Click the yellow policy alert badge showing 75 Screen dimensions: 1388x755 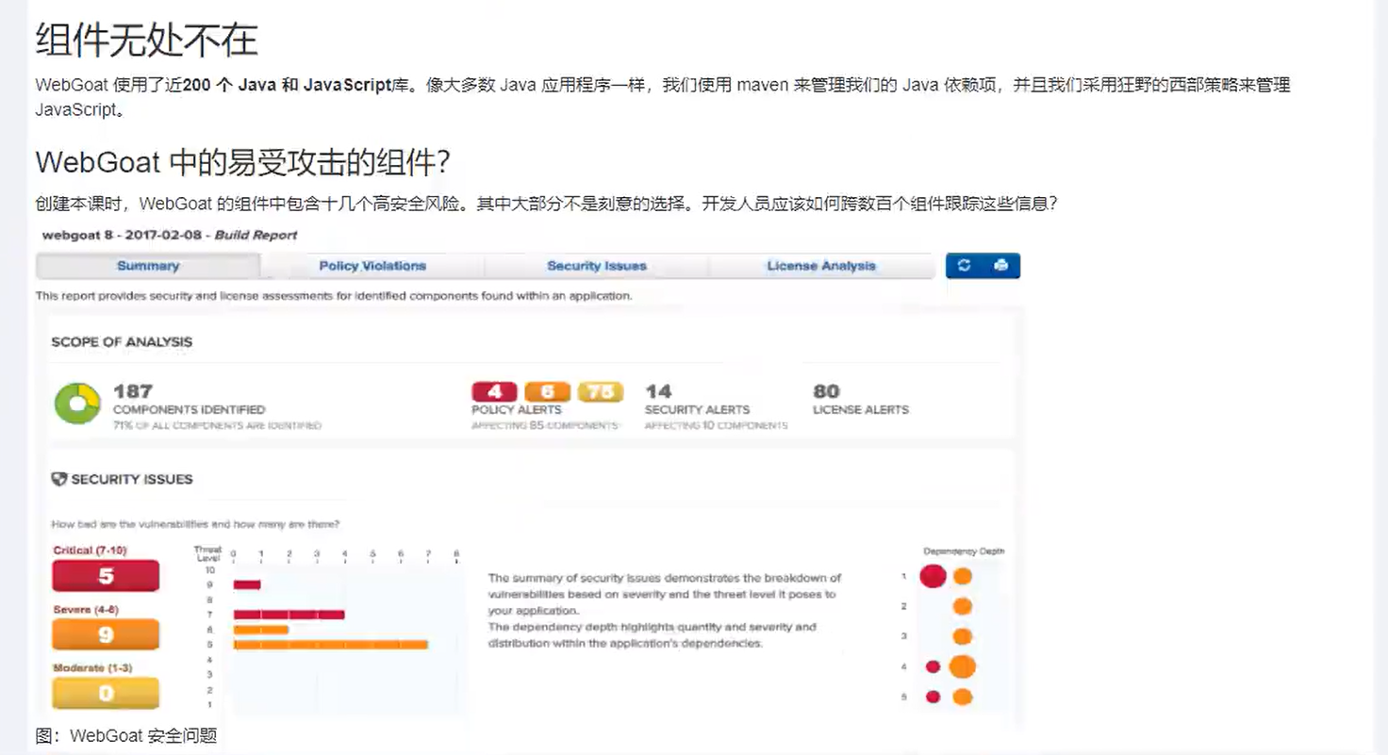point(601,392)
